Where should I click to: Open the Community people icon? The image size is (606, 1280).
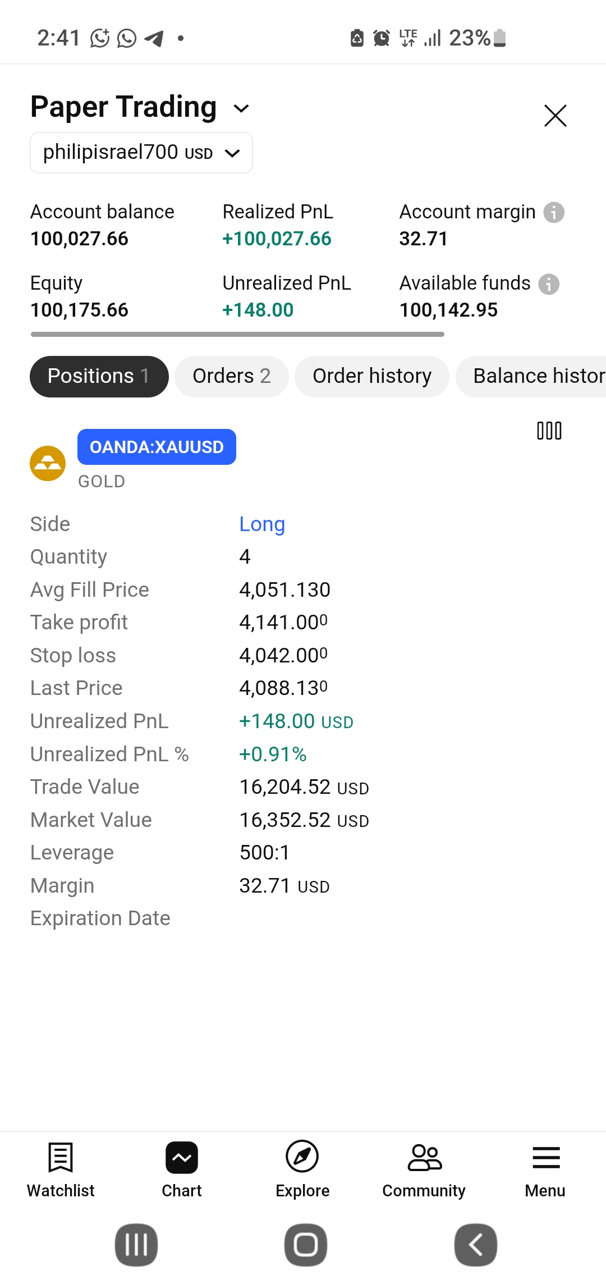point(424,1158)
